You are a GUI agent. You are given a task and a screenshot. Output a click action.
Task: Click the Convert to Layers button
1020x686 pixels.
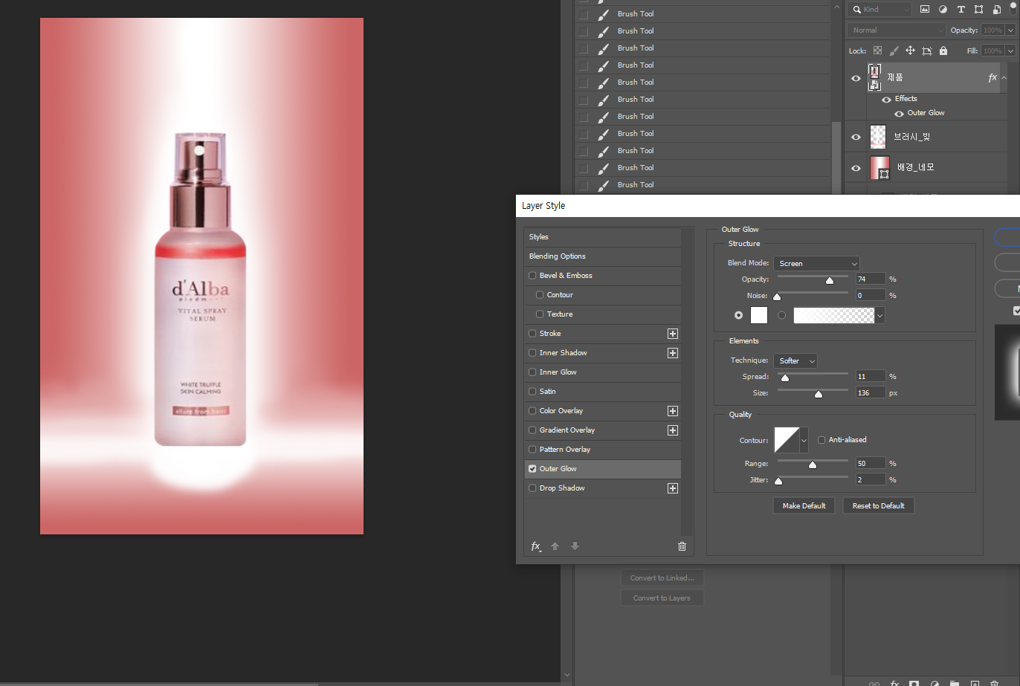point(662,598)
